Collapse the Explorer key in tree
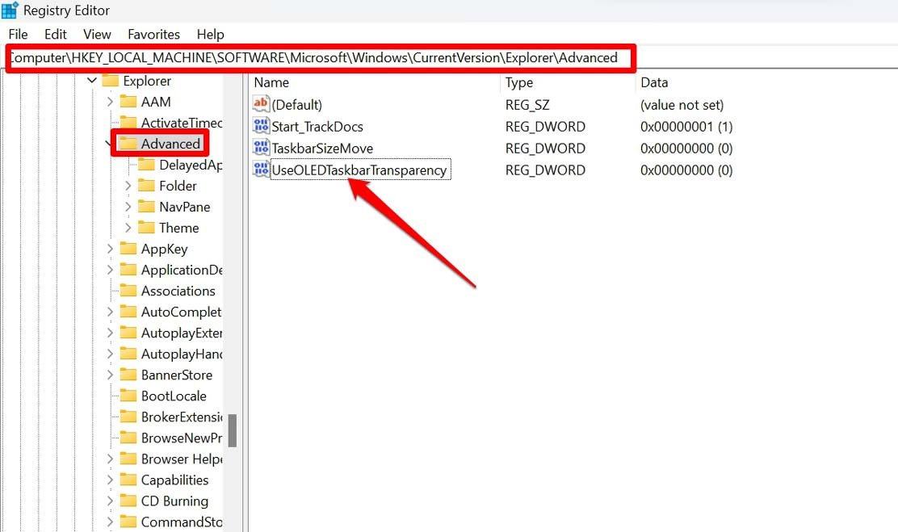 [x=92, y=81]
